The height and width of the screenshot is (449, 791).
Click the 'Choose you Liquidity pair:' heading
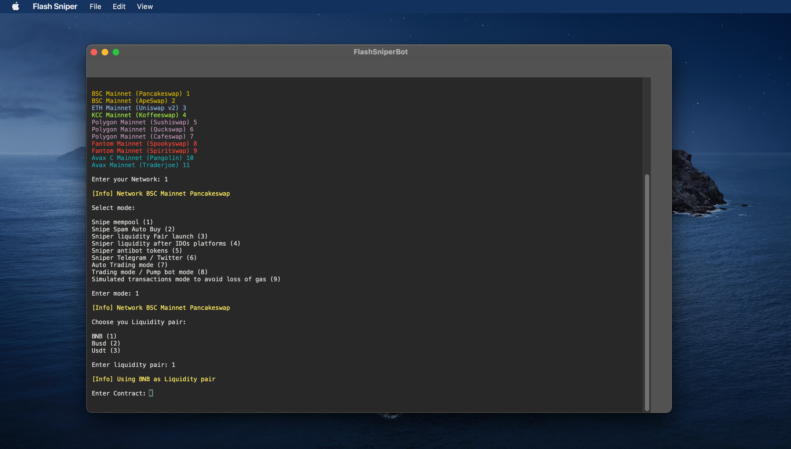coord(139,322)
